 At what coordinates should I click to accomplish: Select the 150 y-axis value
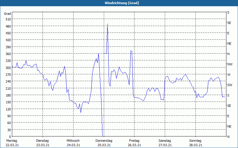(8, 102)
